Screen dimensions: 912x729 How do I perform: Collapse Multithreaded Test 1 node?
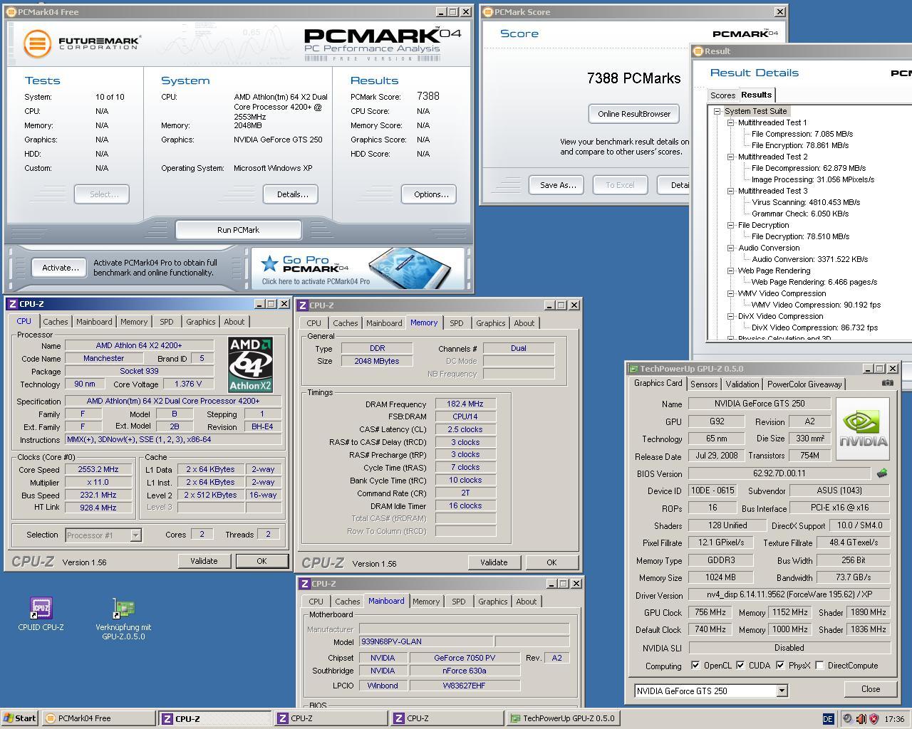(x=730, y=122)
